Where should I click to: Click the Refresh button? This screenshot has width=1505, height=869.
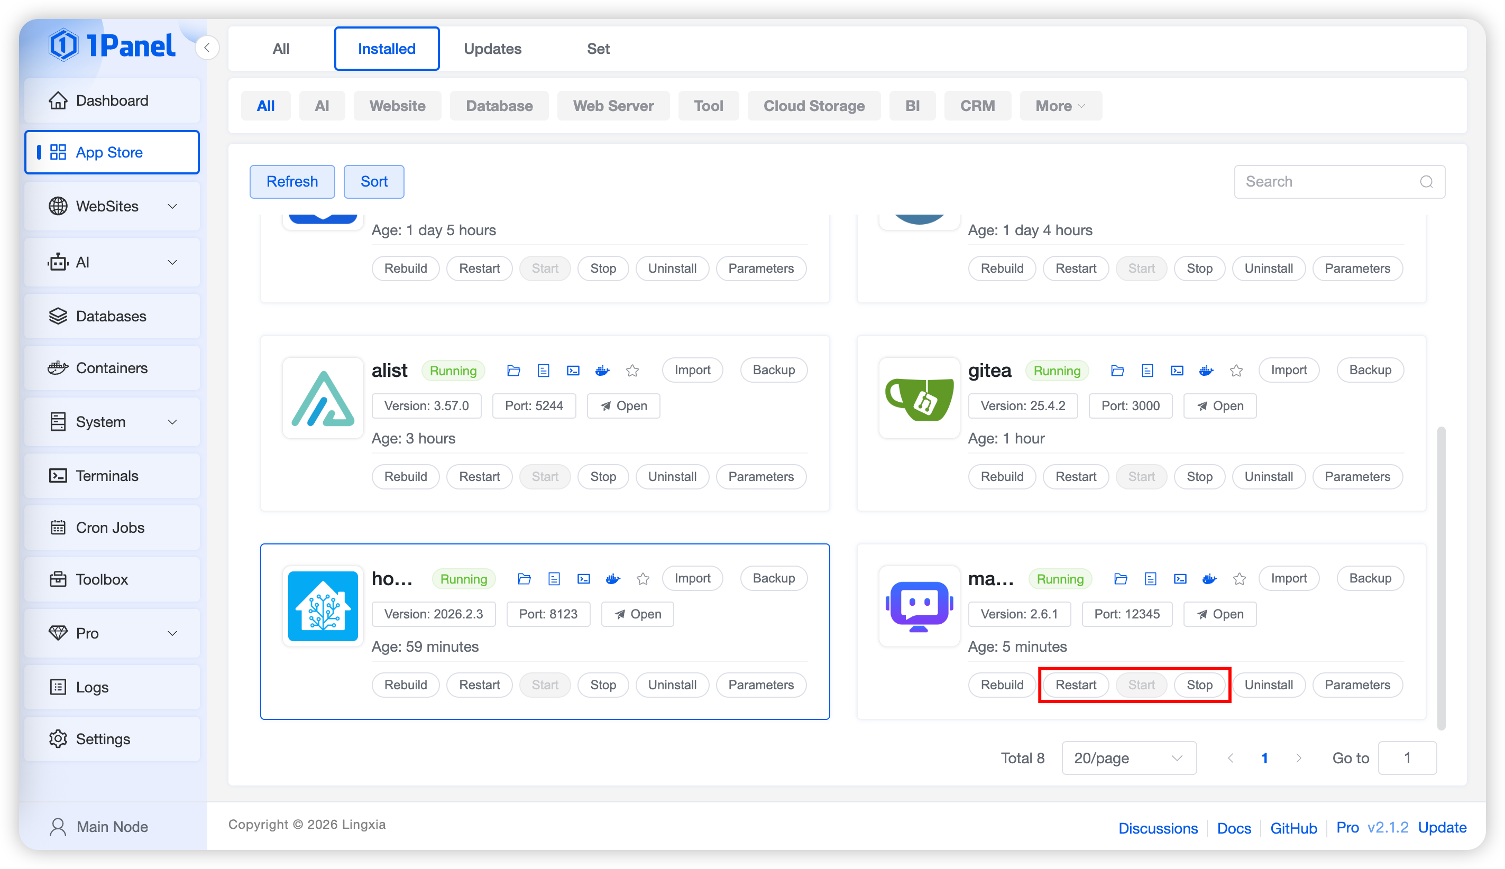pos(292,181)
